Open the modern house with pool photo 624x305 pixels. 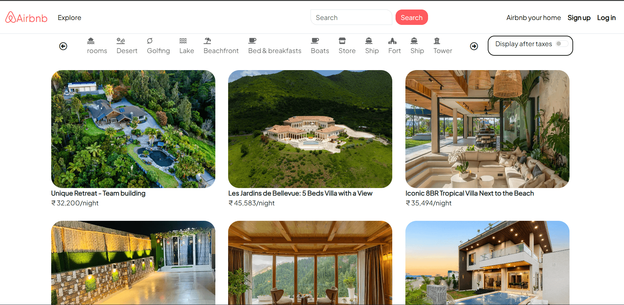tap(487, 263)
